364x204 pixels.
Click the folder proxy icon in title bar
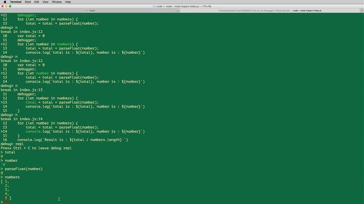[154, 6]
